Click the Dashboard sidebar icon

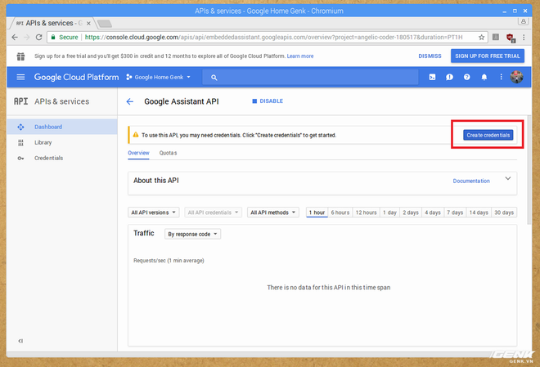[20, 127]
